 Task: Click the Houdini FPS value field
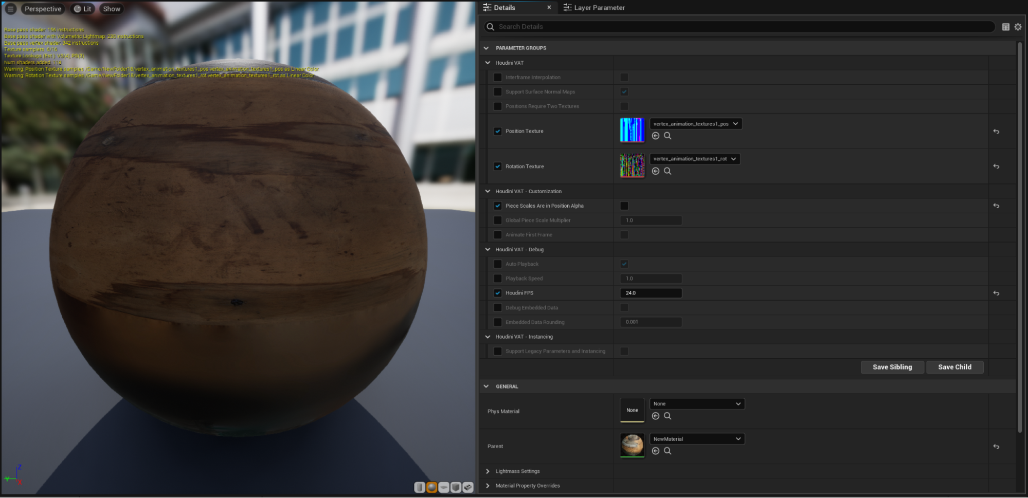[651, 293]
